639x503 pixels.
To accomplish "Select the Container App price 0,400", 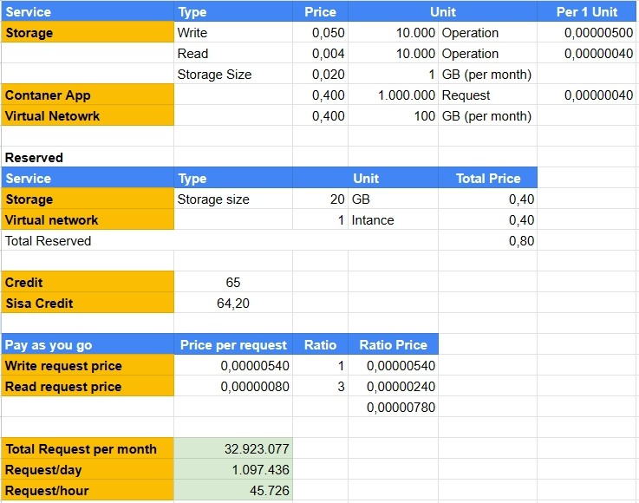I will [x=320, y=95].
